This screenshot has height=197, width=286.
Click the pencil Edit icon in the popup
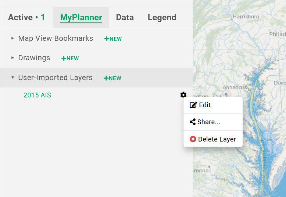pyautogui.click(x=193, y=105)
